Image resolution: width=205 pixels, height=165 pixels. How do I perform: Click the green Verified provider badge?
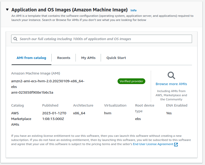pyautogui.click(x=131, y=81)
